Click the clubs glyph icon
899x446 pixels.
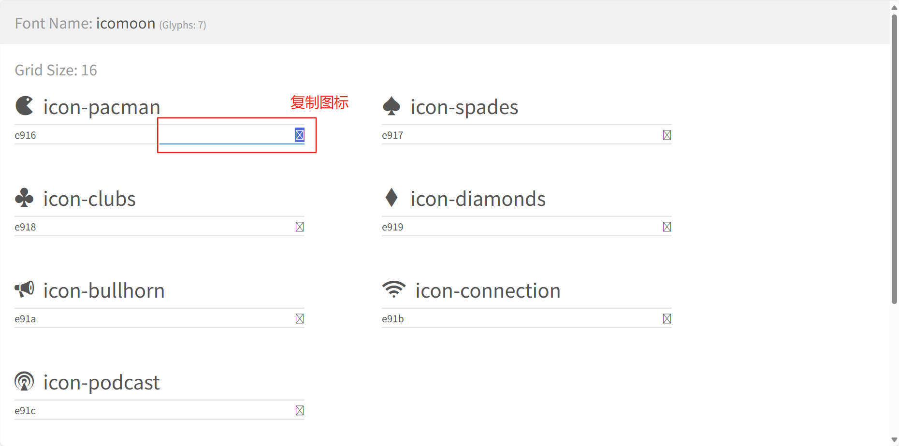[24, 198]
